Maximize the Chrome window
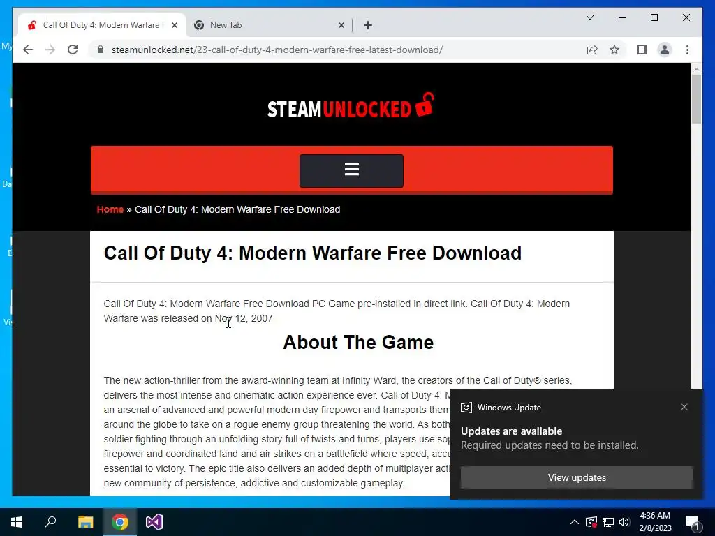 [654, 17]
